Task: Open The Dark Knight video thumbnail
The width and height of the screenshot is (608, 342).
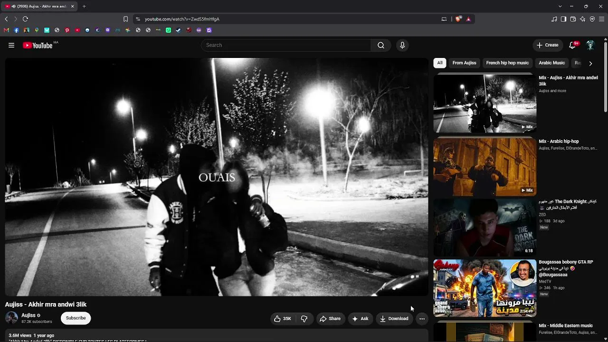Action: (x=484, y=228)
